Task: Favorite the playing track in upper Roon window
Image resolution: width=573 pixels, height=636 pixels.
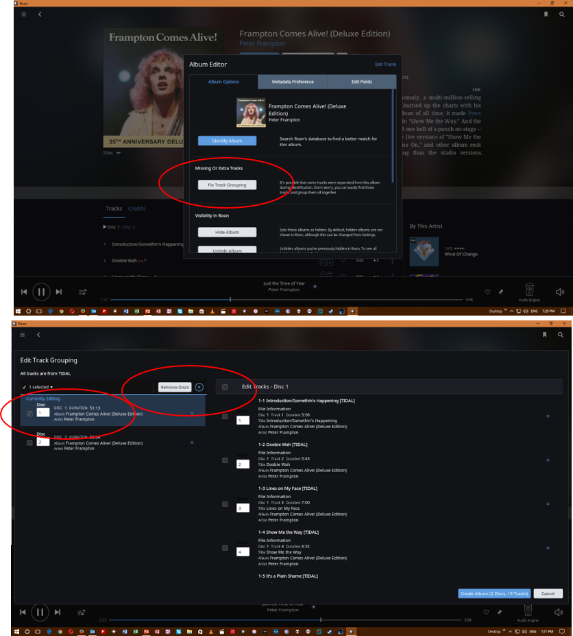Action: (487, 292)
